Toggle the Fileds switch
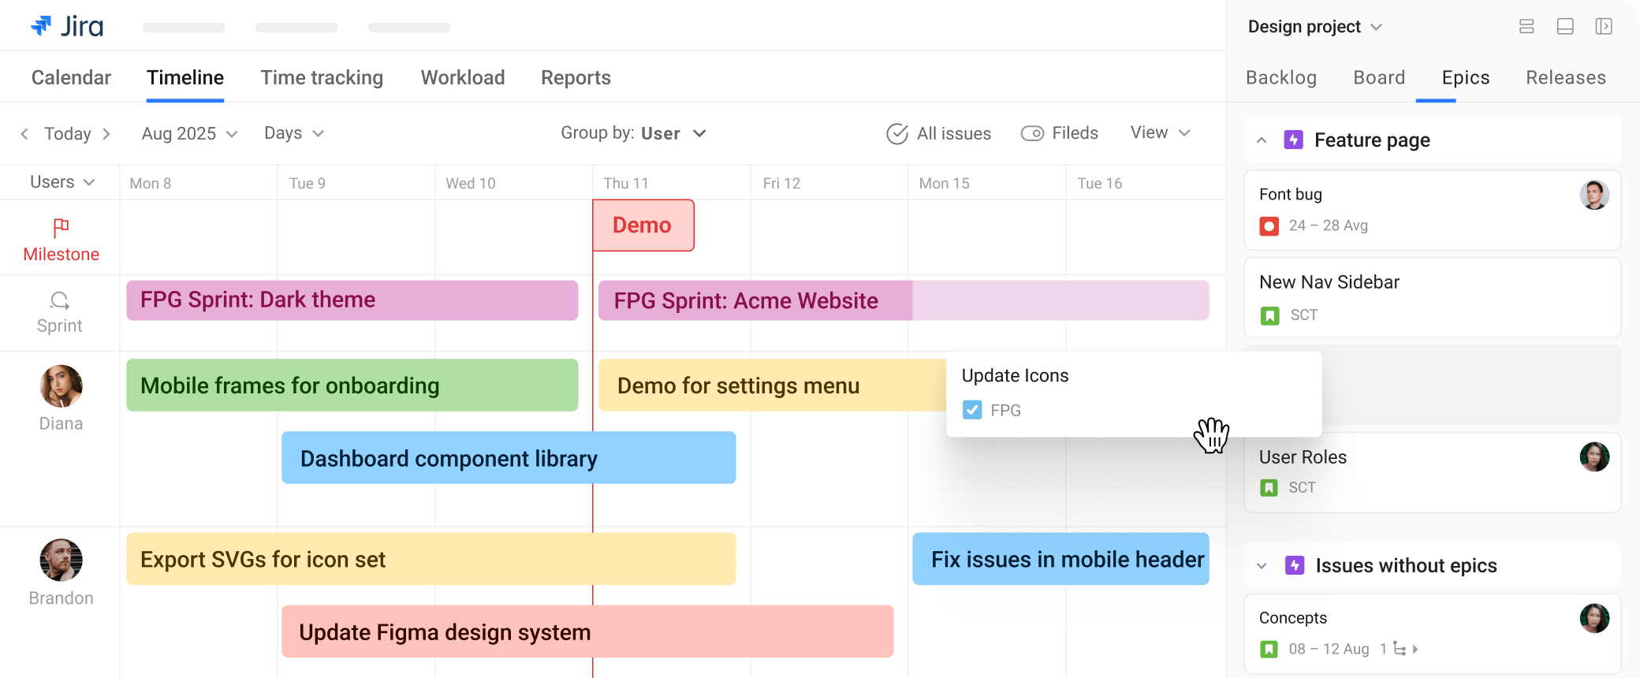Screen dimensions: 1640x678 [x=1032, y=134]
